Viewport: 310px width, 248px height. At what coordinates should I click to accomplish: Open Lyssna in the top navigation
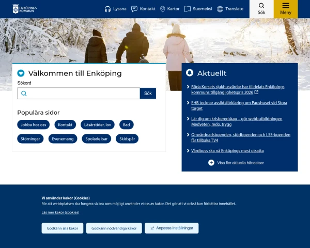(x=115, y=9)
